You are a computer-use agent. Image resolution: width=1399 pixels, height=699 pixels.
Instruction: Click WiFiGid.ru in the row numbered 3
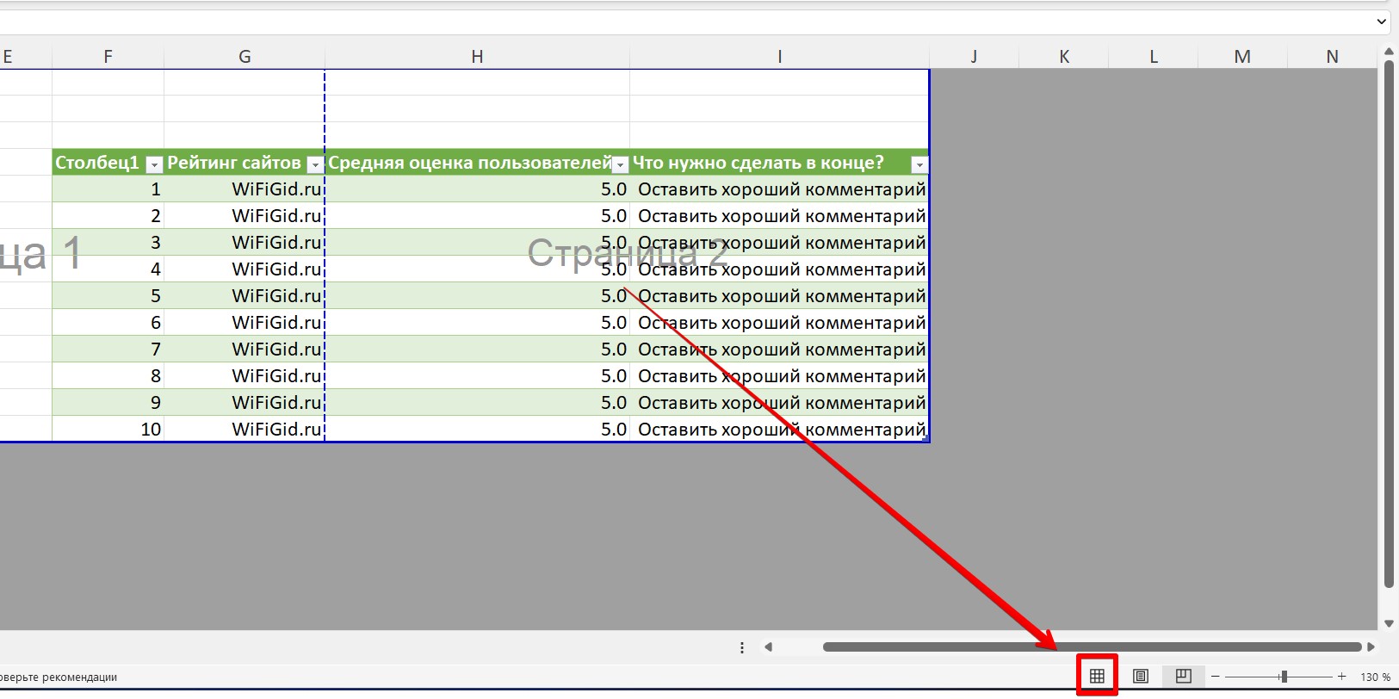click(x=245, y=243)
